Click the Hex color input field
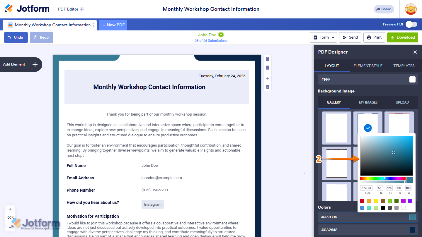The image size is (422, 237). 366,188
